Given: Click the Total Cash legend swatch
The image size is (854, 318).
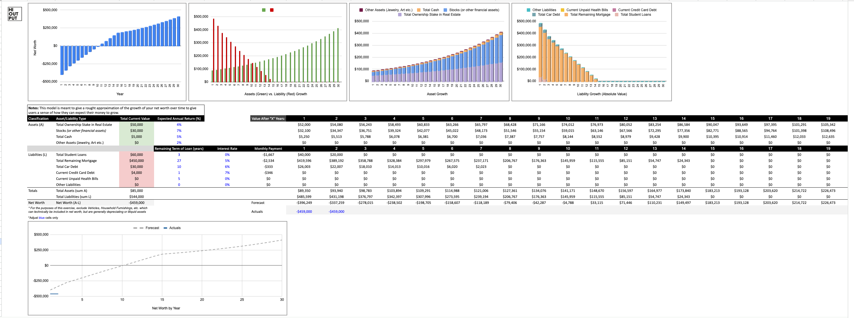Looking at the screenshot, I should (x=419, y=10).
